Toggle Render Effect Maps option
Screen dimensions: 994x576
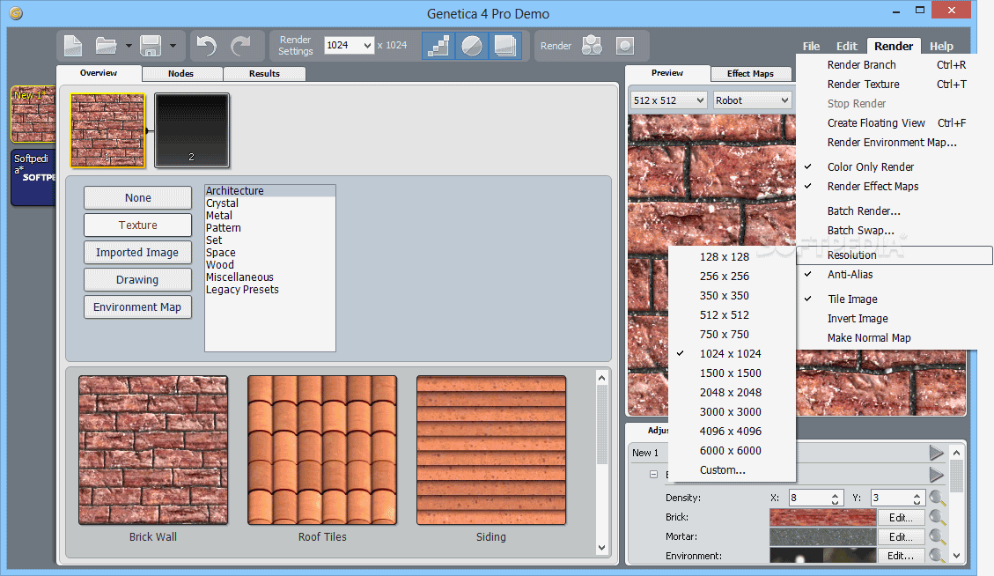click(x=873, y=187)
